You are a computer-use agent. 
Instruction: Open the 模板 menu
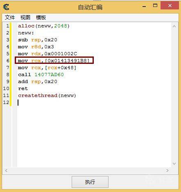tap(41, 18)
